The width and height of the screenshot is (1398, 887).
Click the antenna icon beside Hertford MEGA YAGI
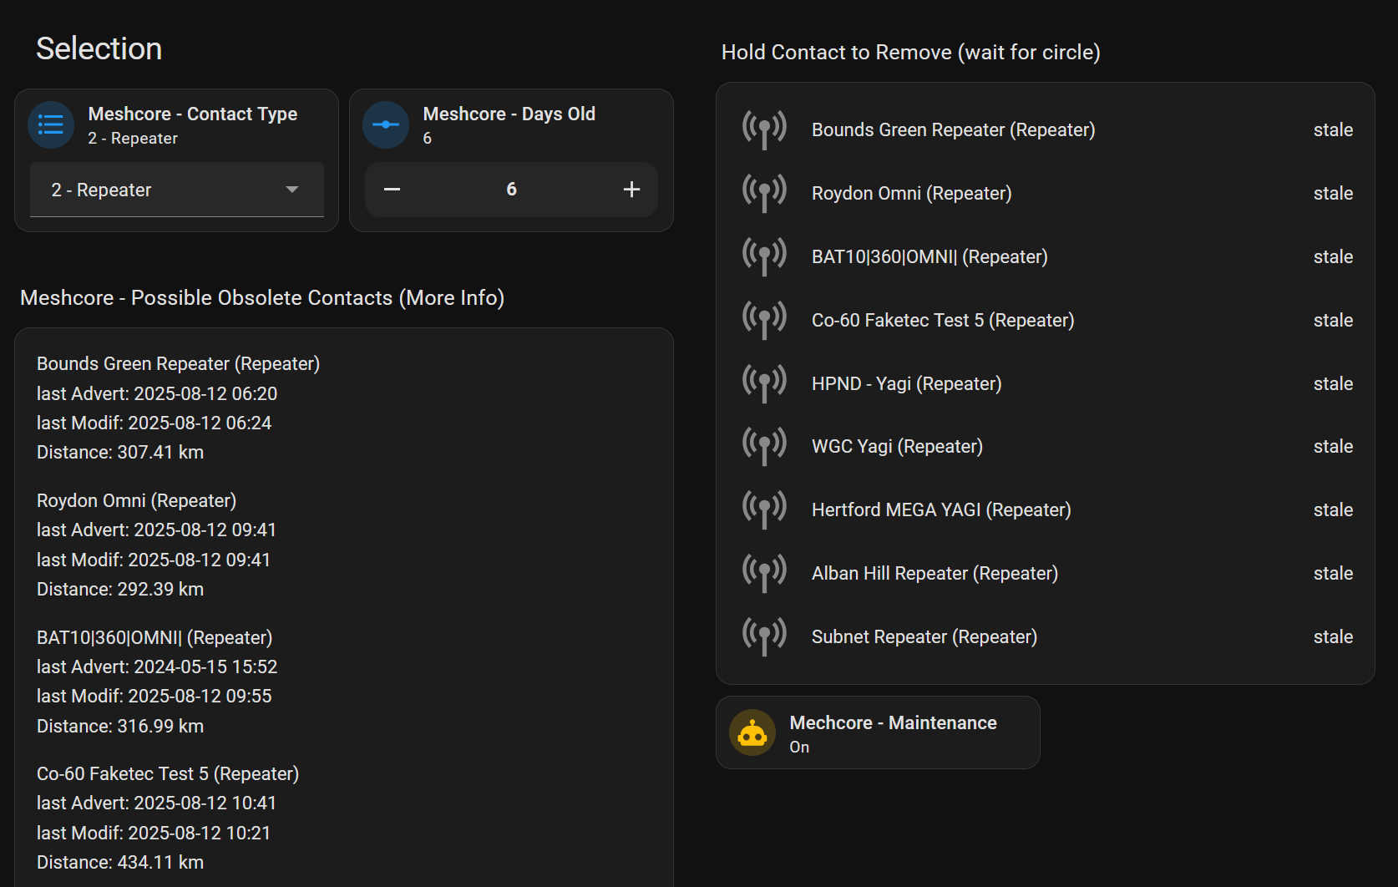coord(763,508)
